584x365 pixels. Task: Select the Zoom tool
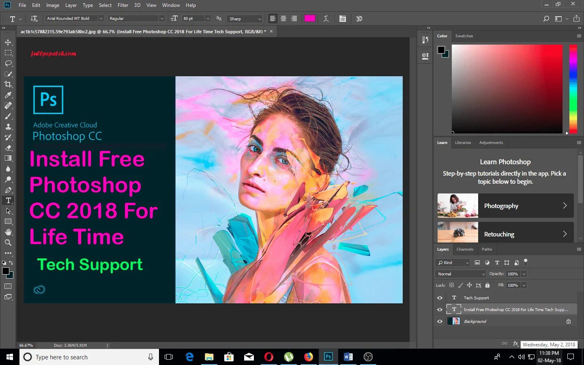click(x=8, y=243)
